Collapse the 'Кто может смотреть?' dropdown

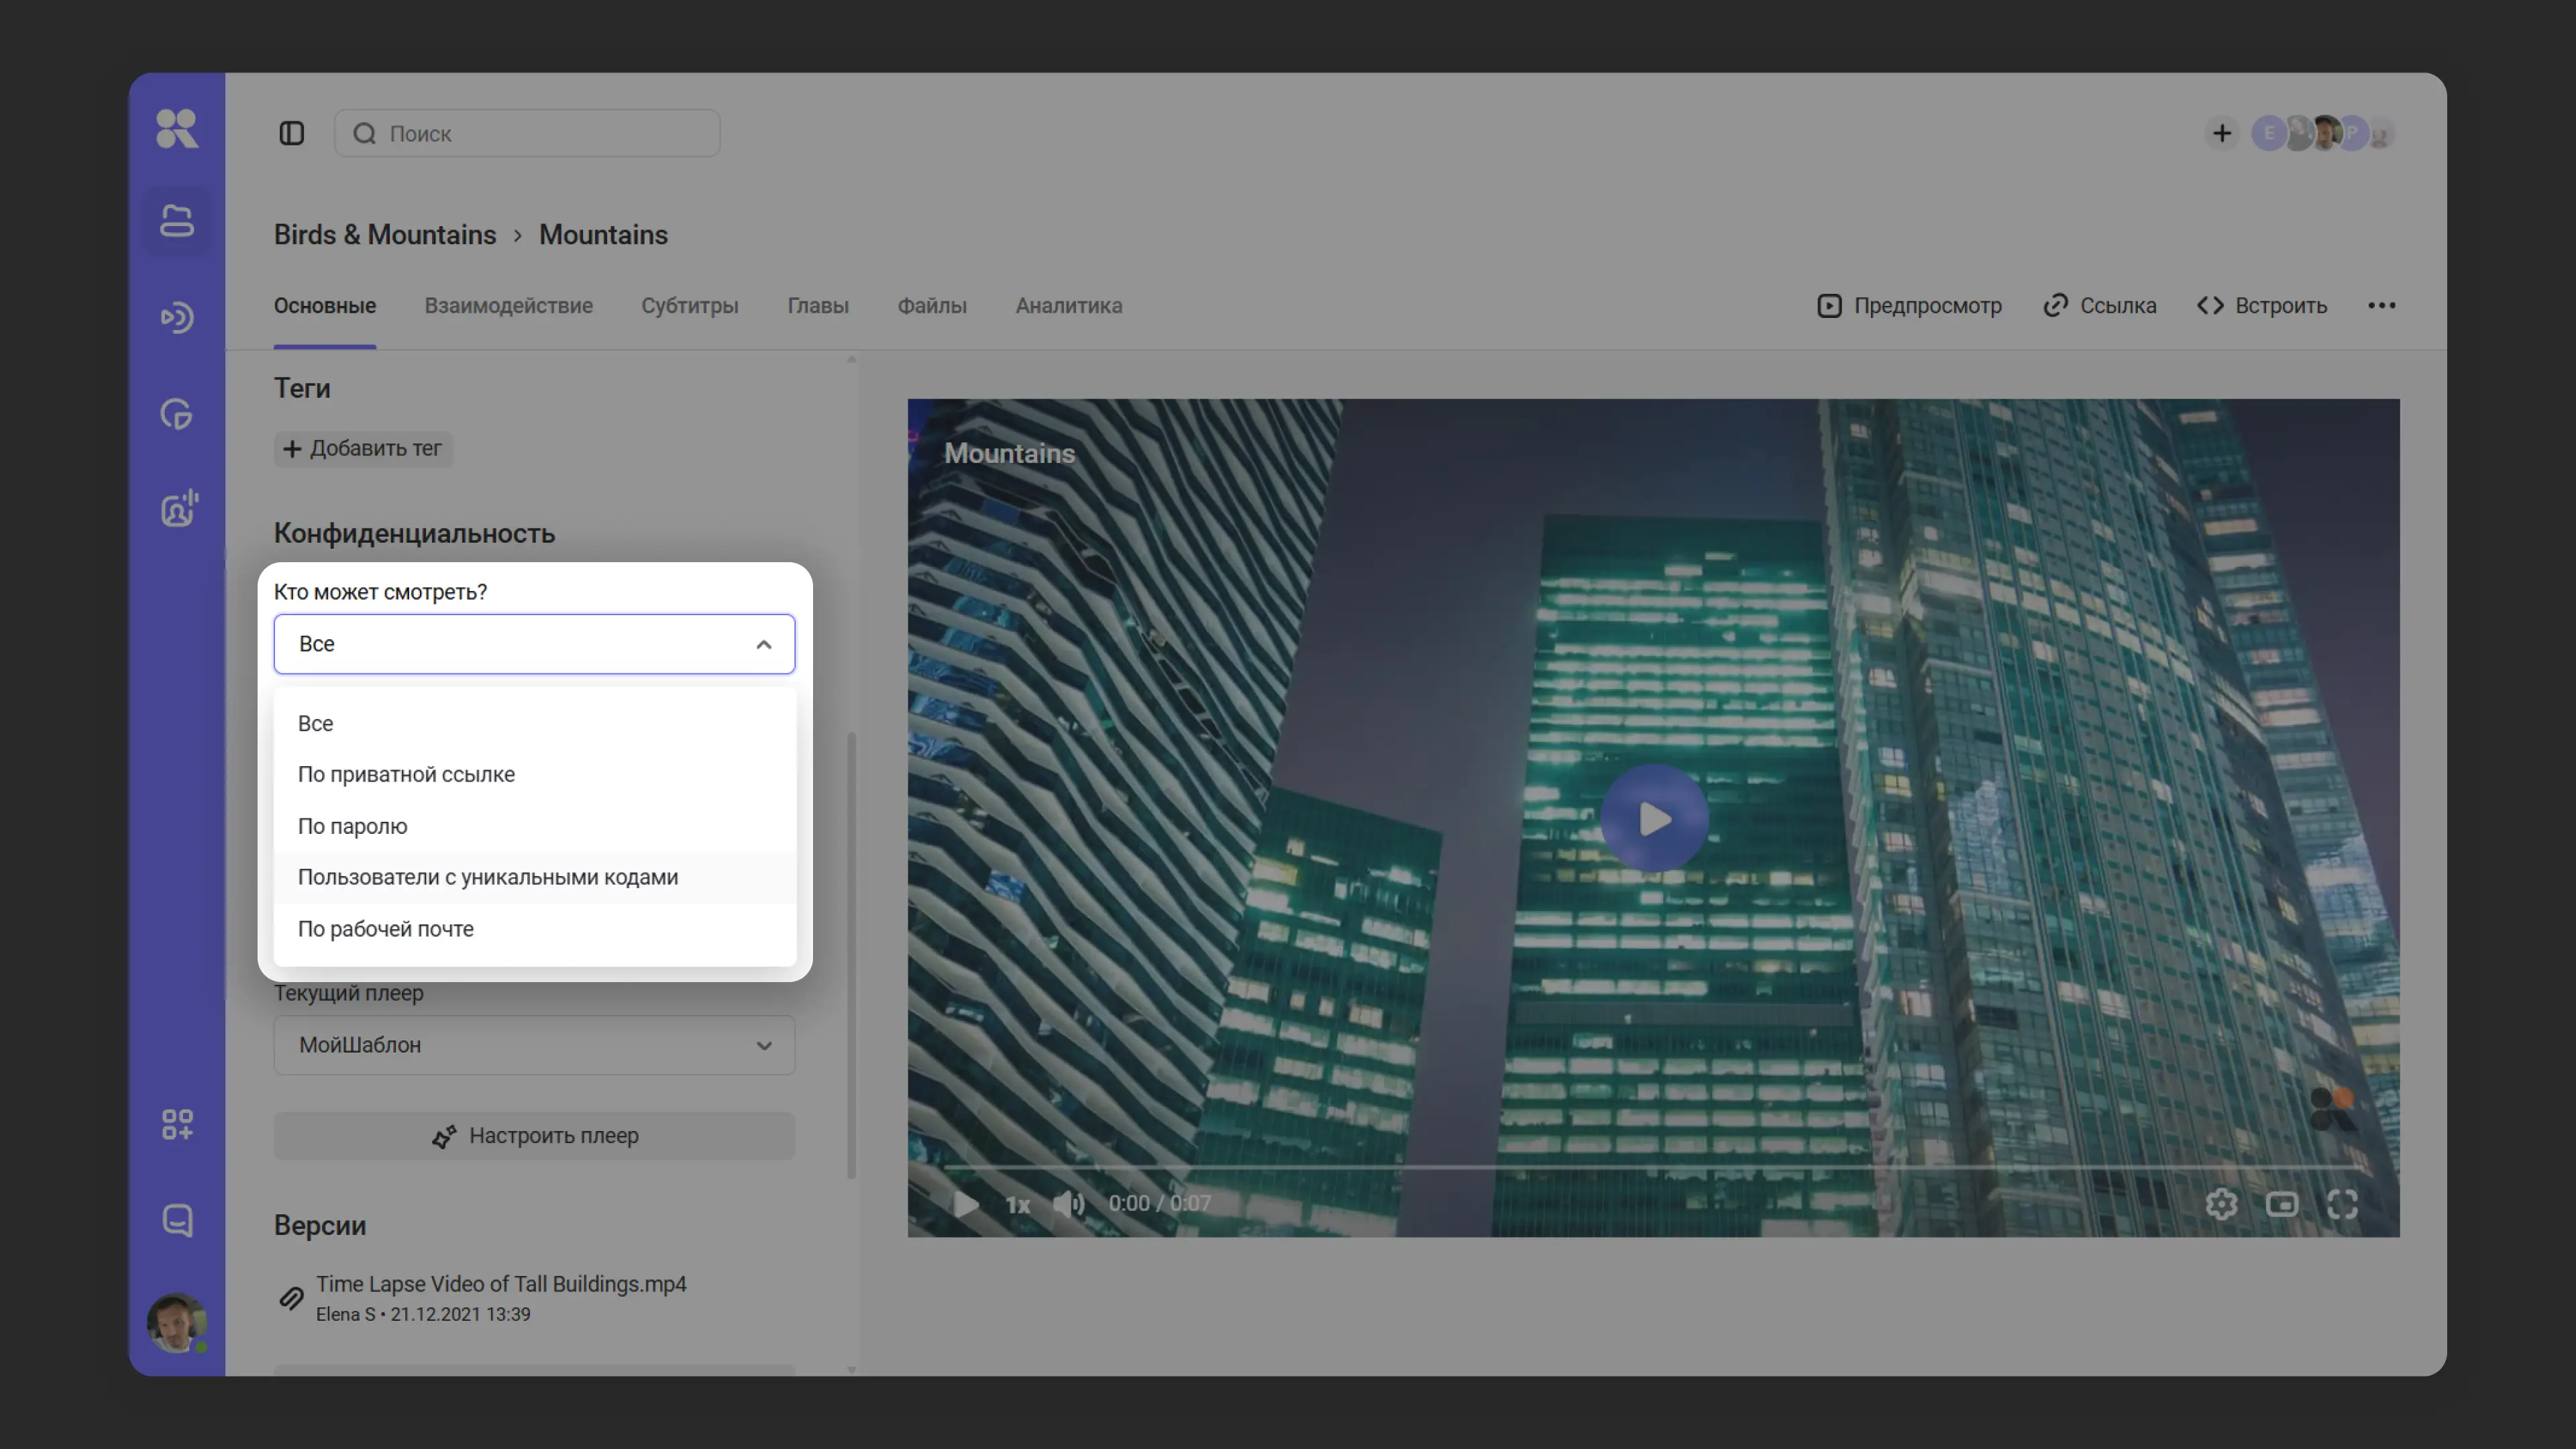(x=763, y=644)
